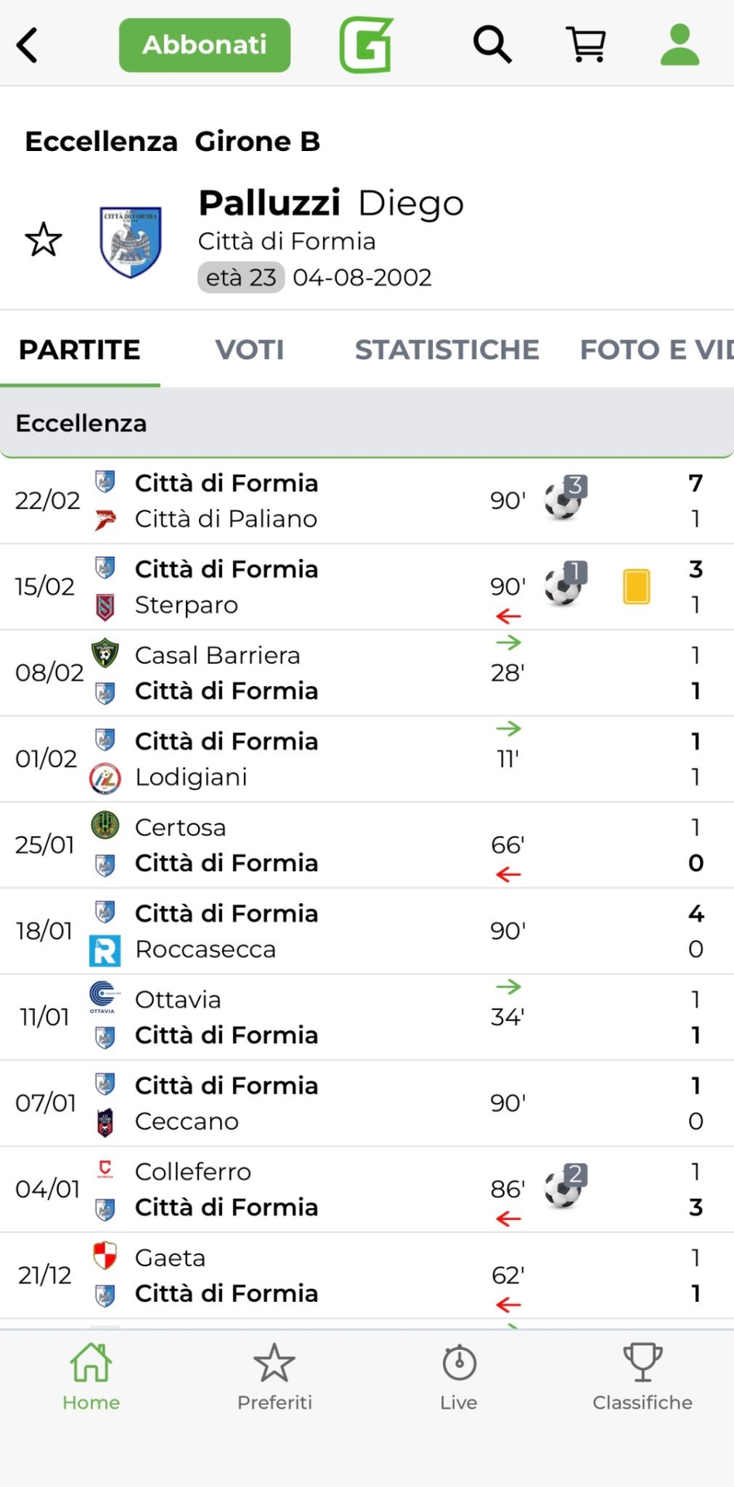Open the Roccasecca match on 18/01

(x=310, y=931)
